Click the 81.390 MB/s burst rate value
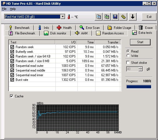 coord(110,80)
